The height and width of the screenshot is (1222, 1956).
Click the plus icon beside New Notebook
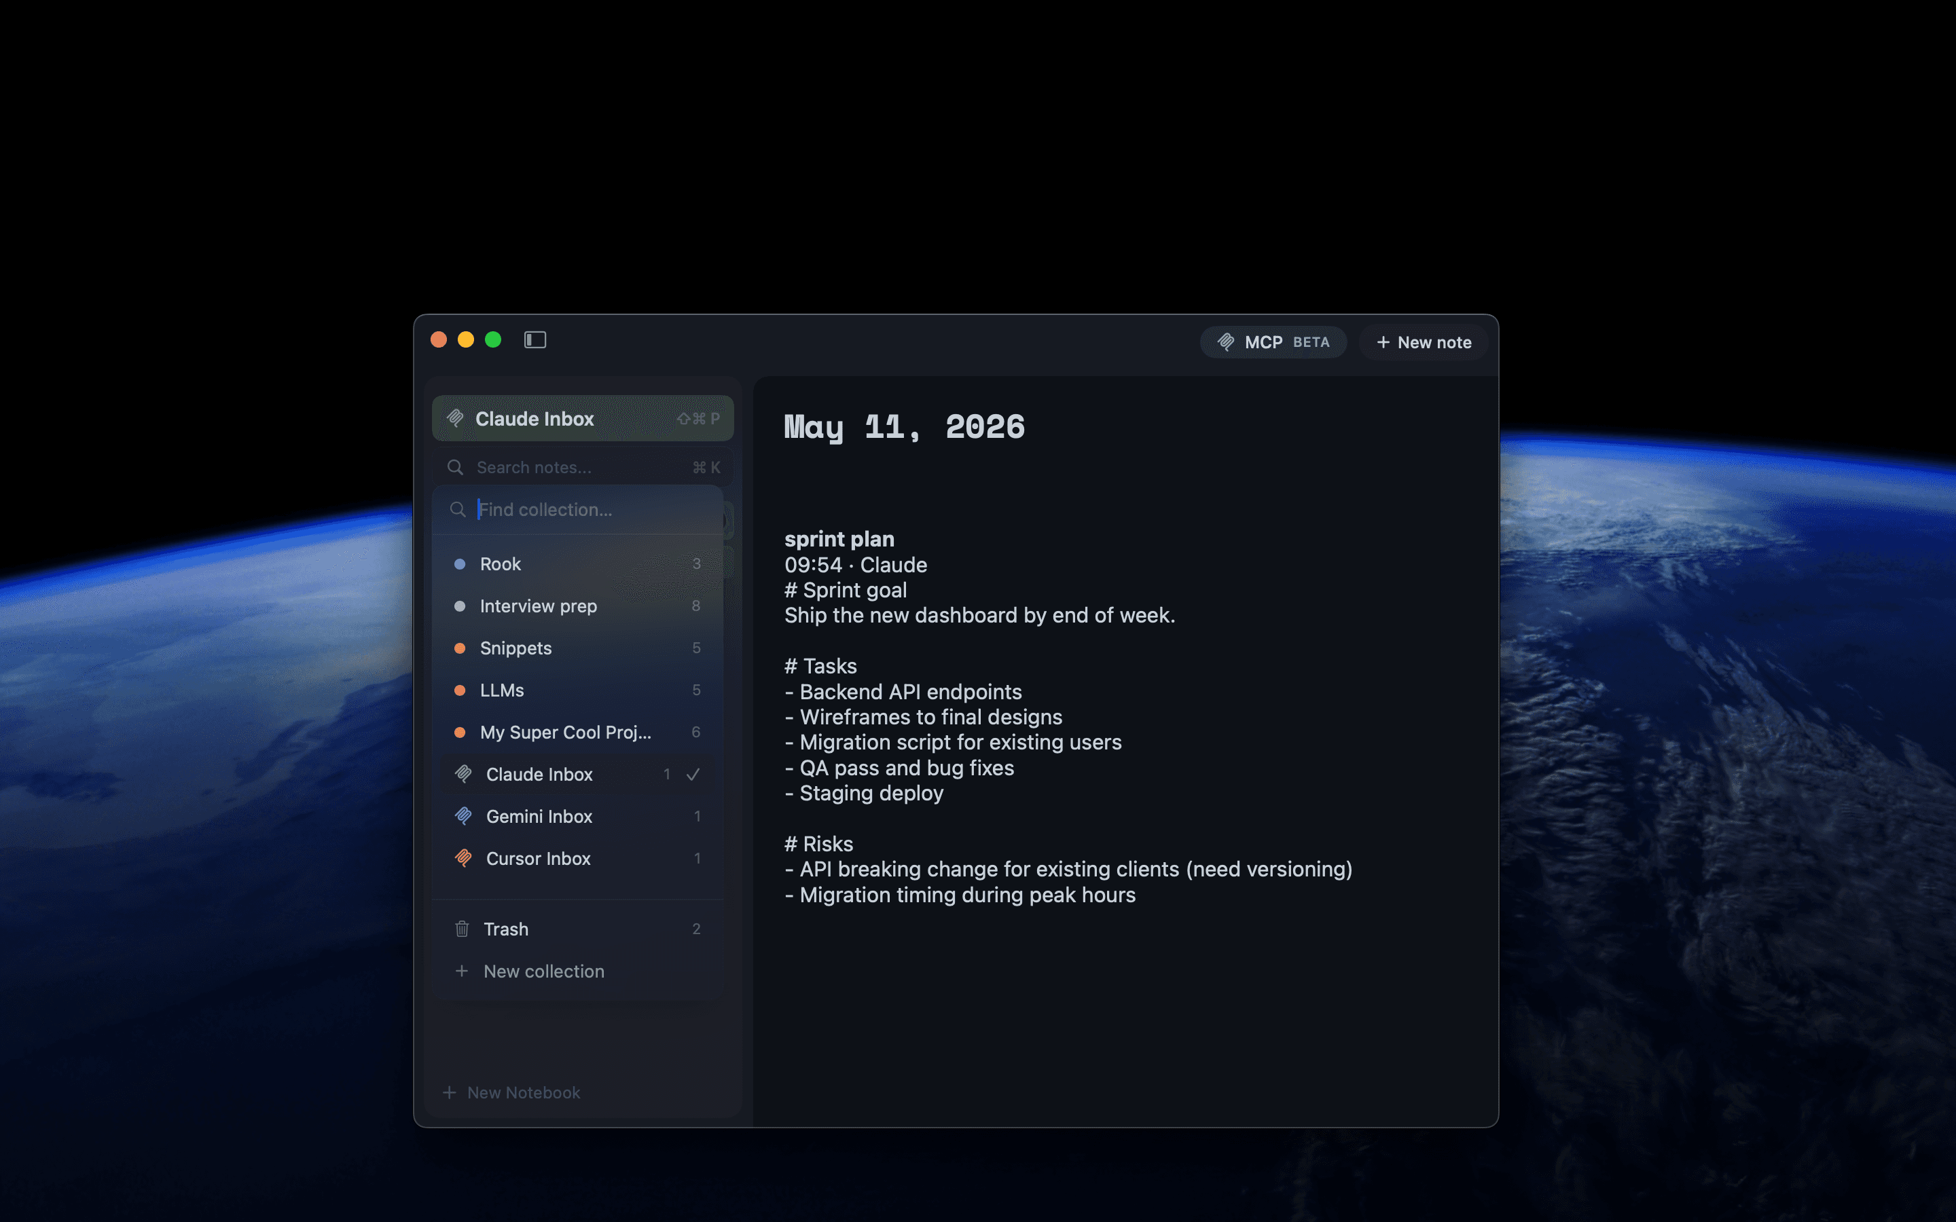click(x=450, y=1092)
